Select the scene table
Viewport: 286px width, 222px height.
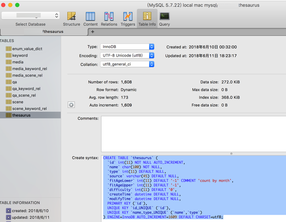click(x=18, y=102)
